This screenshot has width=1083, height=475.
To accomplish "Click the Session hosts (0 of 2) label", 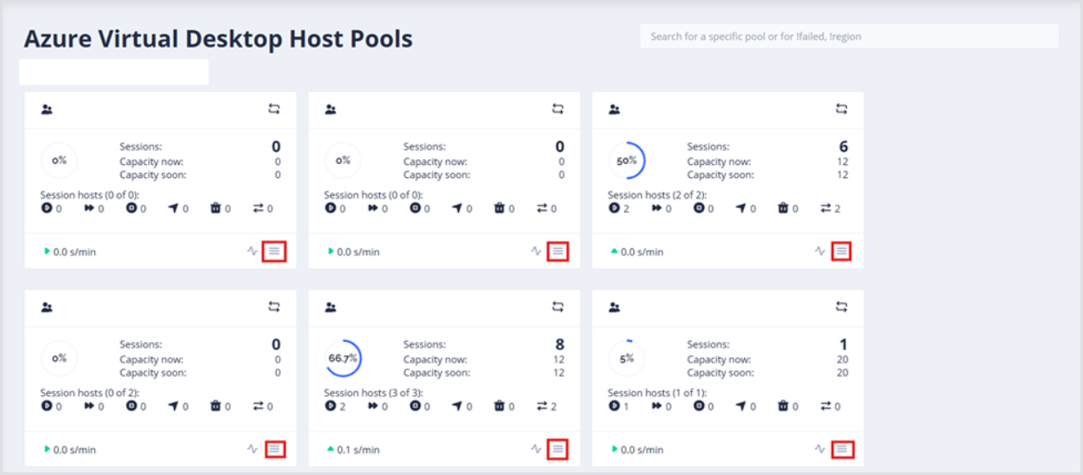I will 90,393.
